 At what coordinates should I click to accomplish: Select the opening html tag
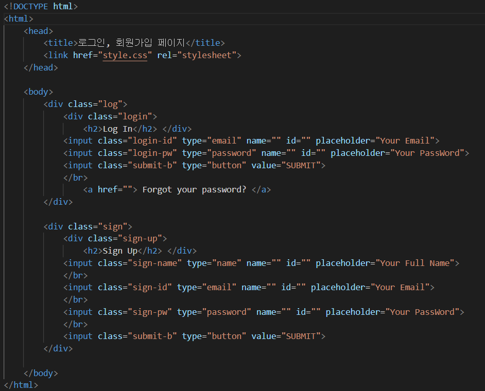click(x=18, y=19)
